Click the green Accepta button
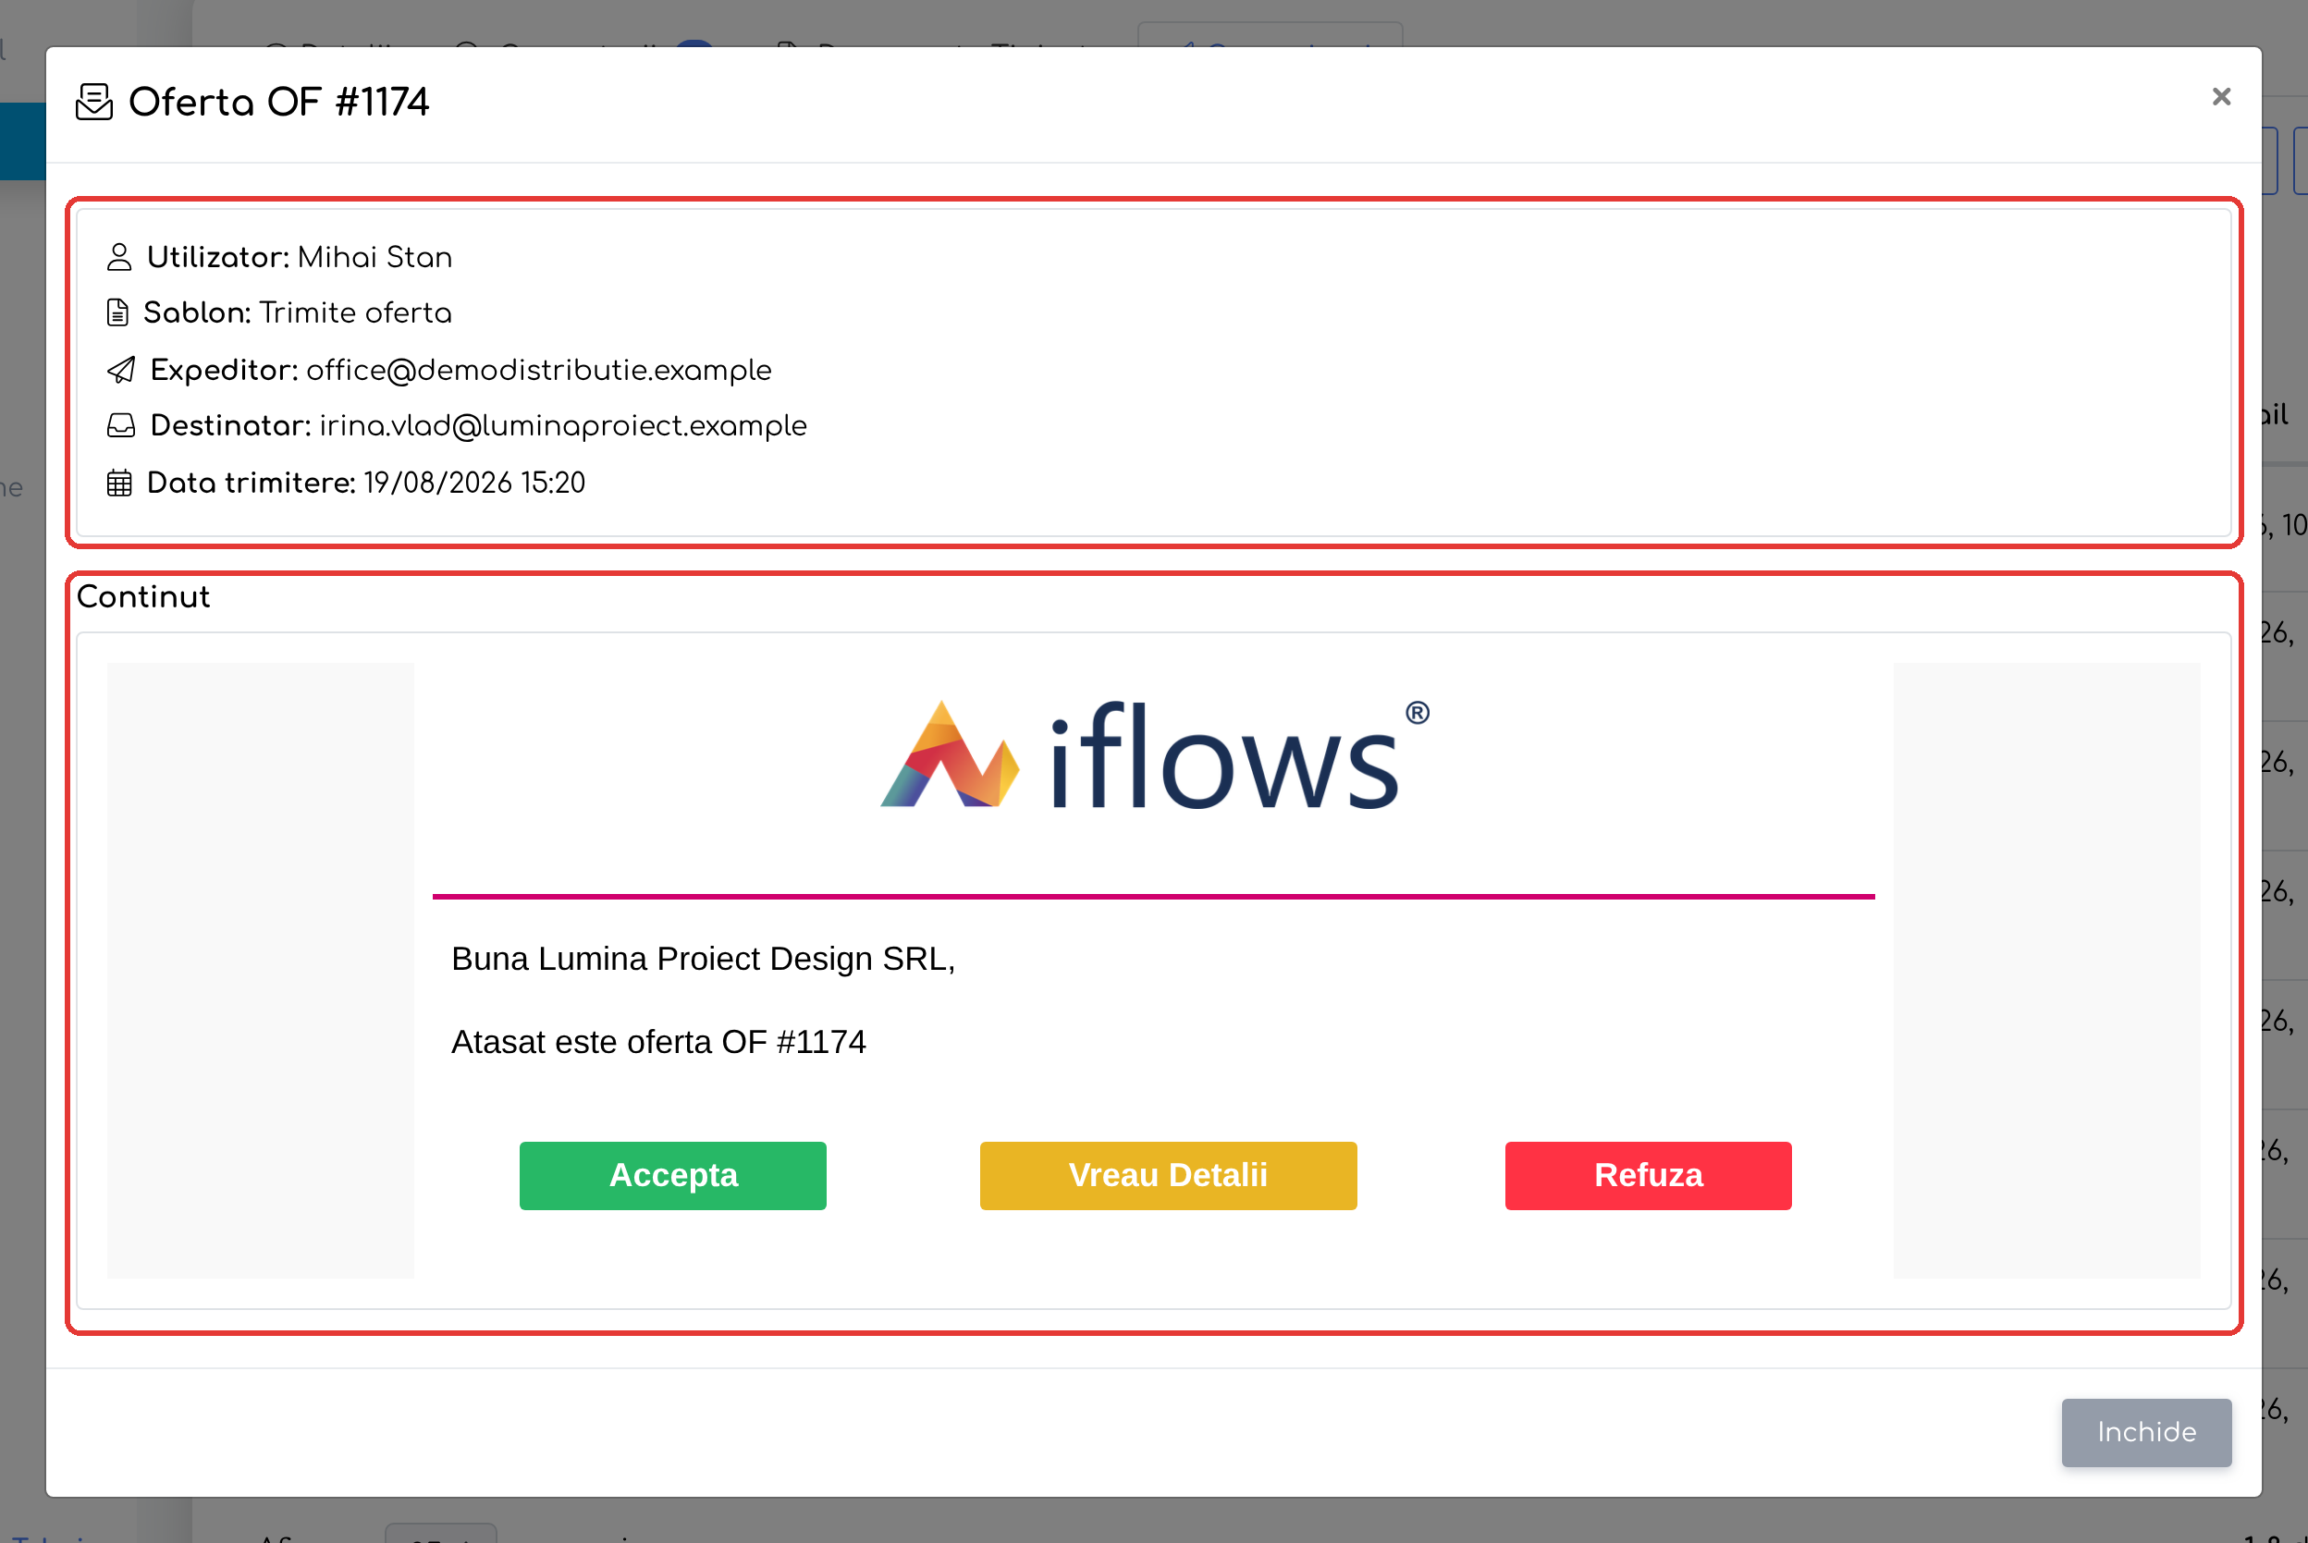Screen dimensions: 2308x1543 [x=673, y=1175]
